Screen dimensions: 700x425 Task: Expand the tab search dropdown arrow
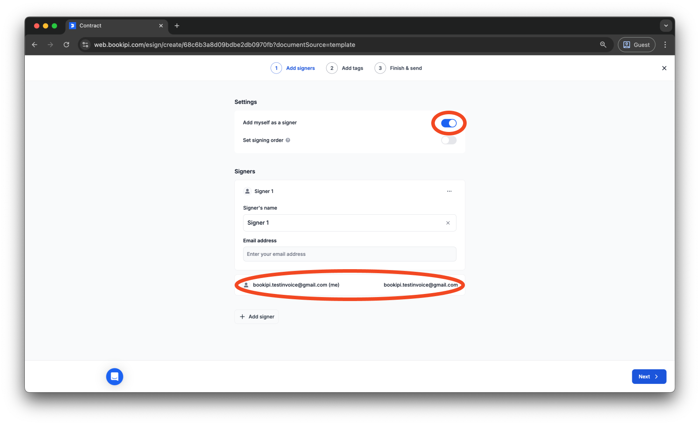coord(665,26)
